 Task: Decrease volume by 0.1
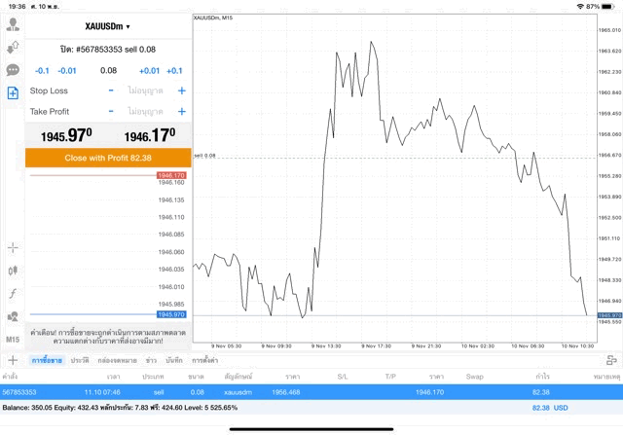(x=42, y=71)
